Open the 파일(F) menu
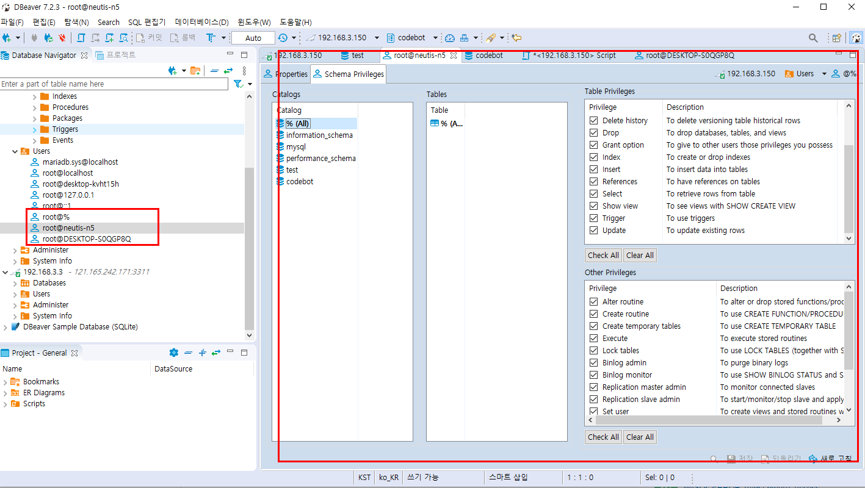Screen dimensions: 865x488 coord(12,22)
